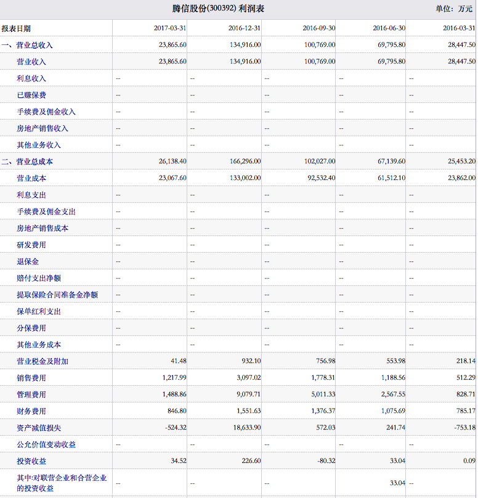Click the 其他业务成本 row label

point(38,345)
